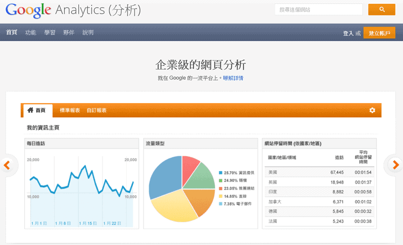This screenshot has width=403, height=245.
Task: Click the 國家/地區/領域 column header
Action: point(282,157)
